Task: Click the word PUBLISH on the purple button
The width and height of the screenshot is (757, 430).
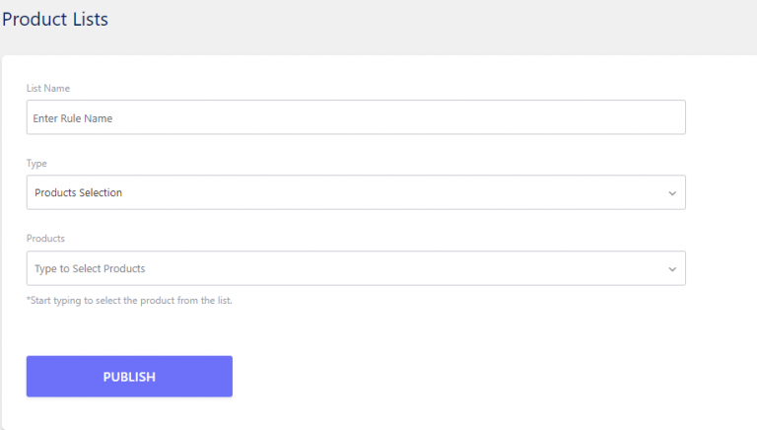Action: (x=129, y=377)
